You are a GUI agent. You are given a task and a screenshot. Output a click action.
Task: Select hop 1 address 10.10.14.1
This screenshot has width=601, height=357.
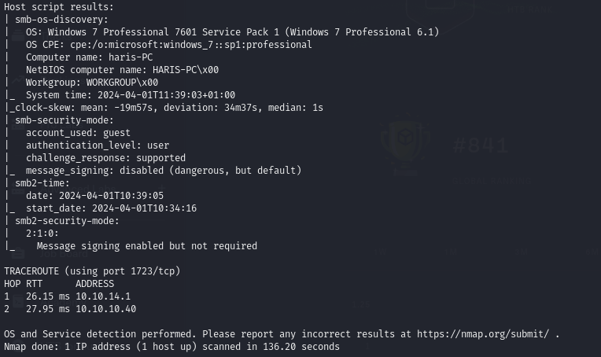pyautogui.click(x=103, y=296)
